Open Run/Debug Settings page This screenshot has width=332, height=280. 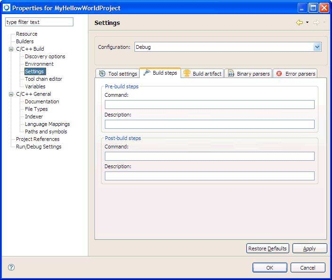click(x=39, y=147)
